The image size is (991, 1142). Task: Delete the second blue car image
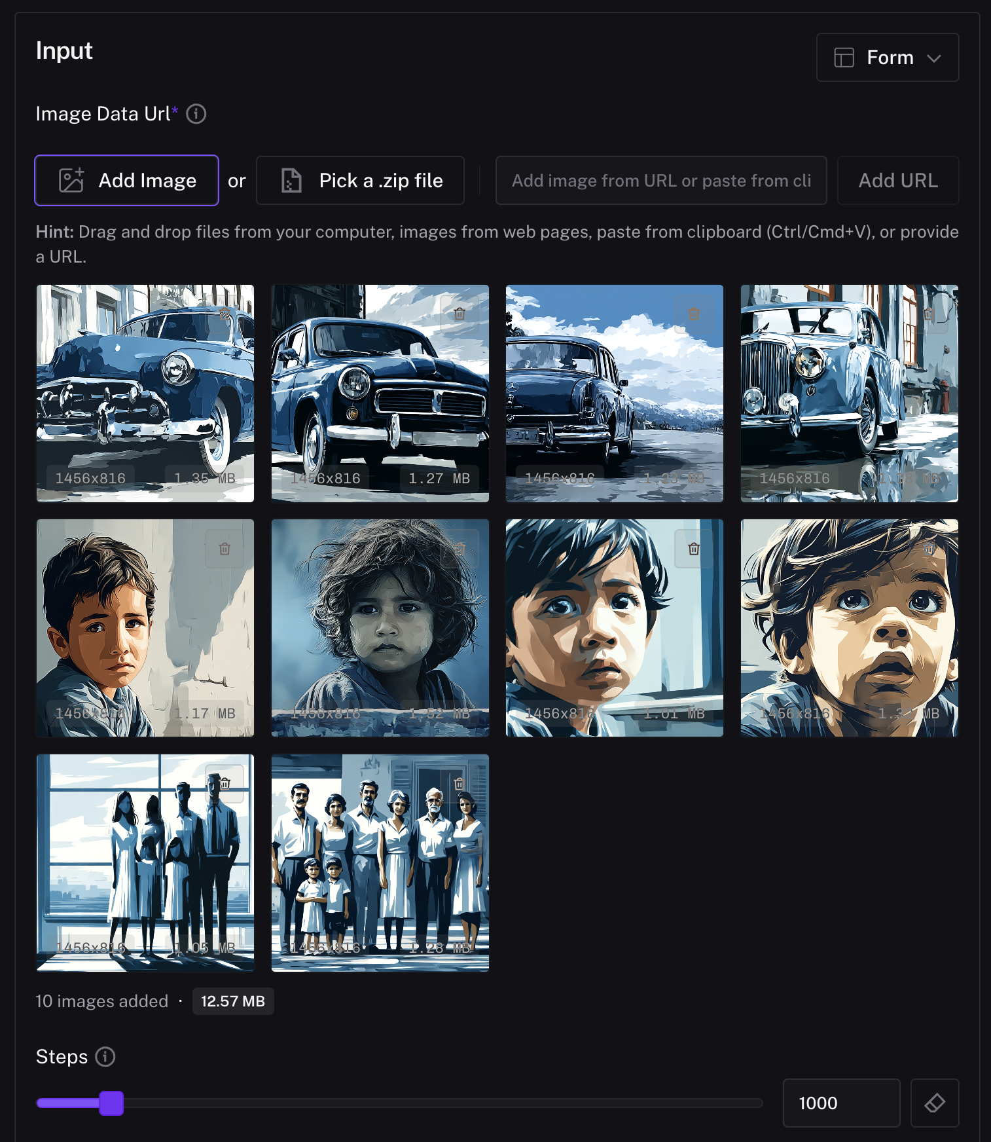point(459,314)
